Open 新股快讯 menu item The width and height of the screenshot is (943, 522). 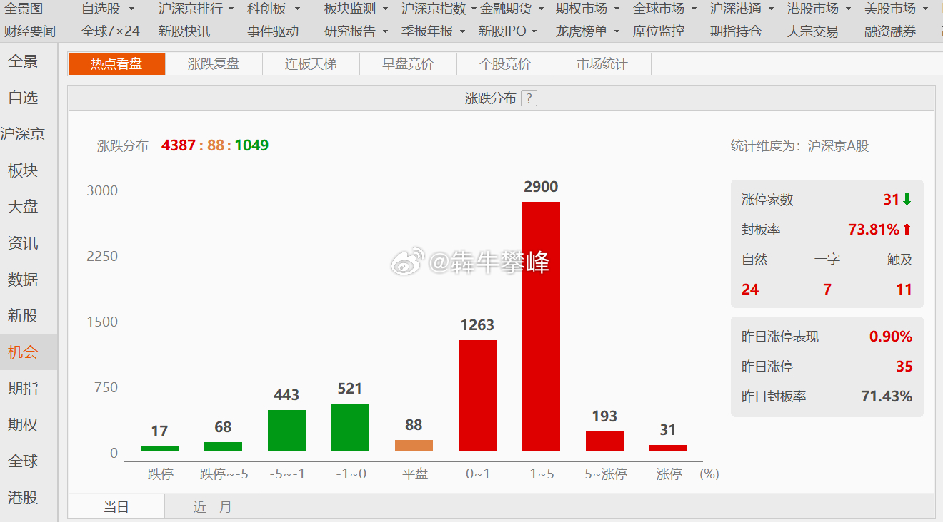184,31
